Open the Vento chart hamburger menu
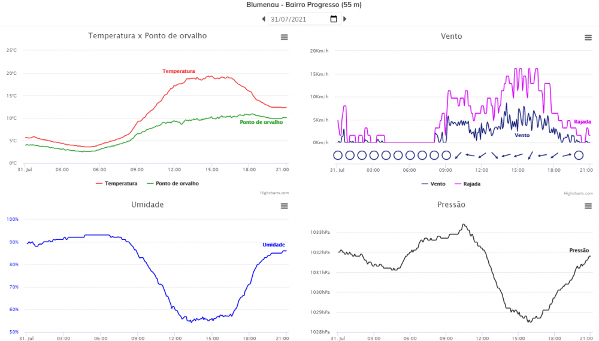Viewport: 599px width, 341px height. click(588, 37)
